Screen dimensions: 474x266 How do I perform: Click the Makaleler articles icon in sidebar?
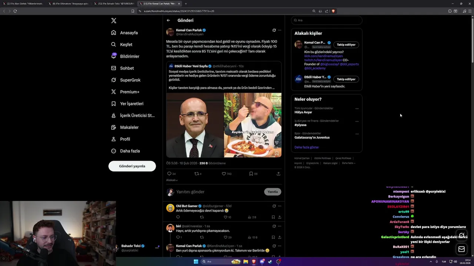pyautogui.click(x=114, y=127)
